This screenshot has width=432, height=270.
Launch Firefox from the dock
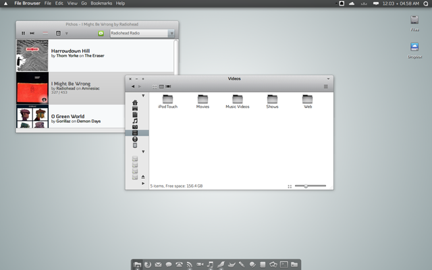(148, 265)
